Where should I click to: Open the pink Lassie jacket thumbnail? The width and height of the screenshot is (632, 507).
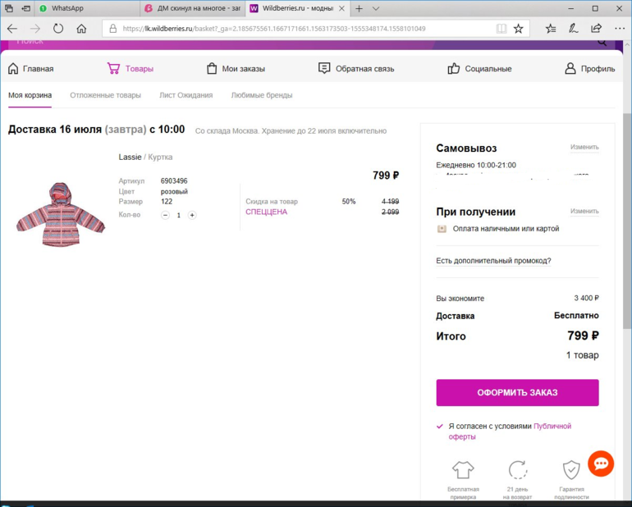pyautogui.click(x=60, y=213)
